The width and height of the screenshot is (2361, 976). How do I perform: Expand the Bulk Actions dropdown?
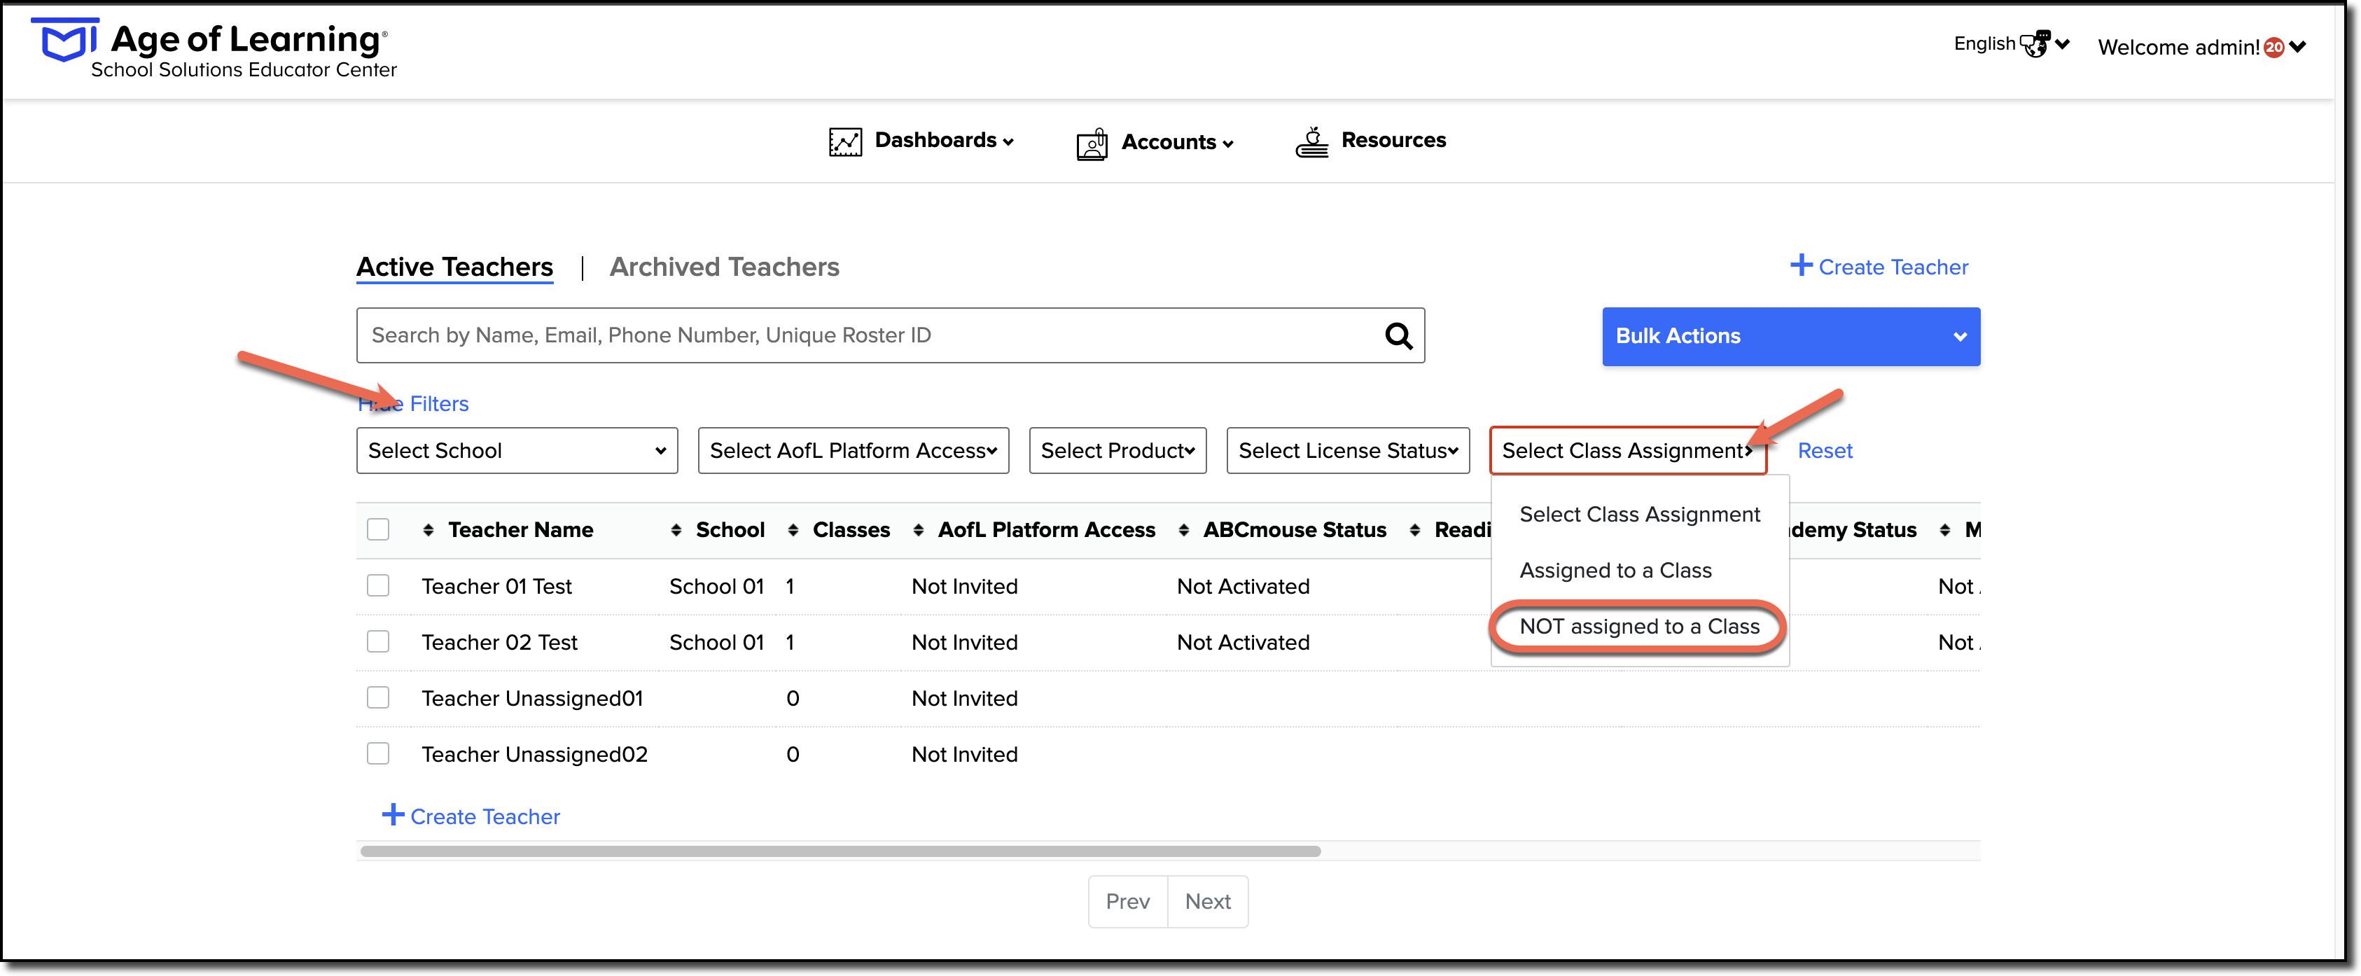[x=1791, y=336]
